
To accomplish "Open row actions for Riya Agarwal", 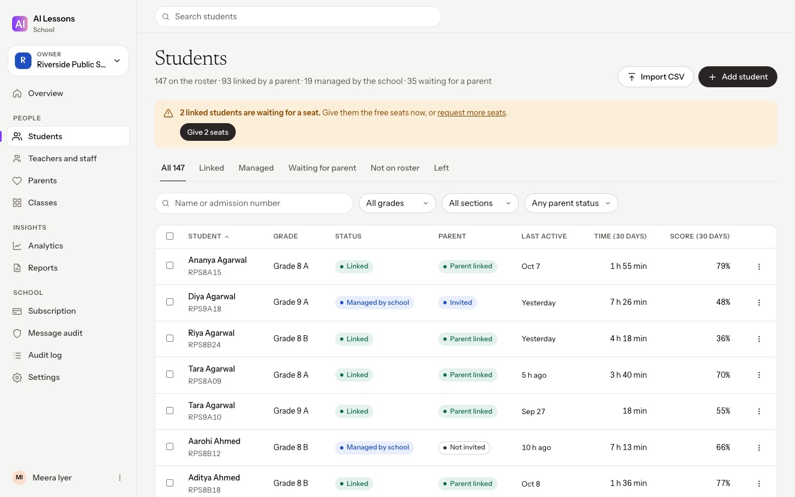I will (759, 339).
